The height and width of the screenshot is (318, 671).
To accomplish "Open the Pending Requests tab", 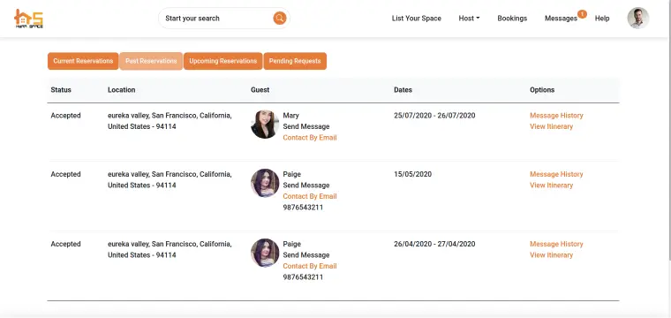I will click(x=295, y=61).
